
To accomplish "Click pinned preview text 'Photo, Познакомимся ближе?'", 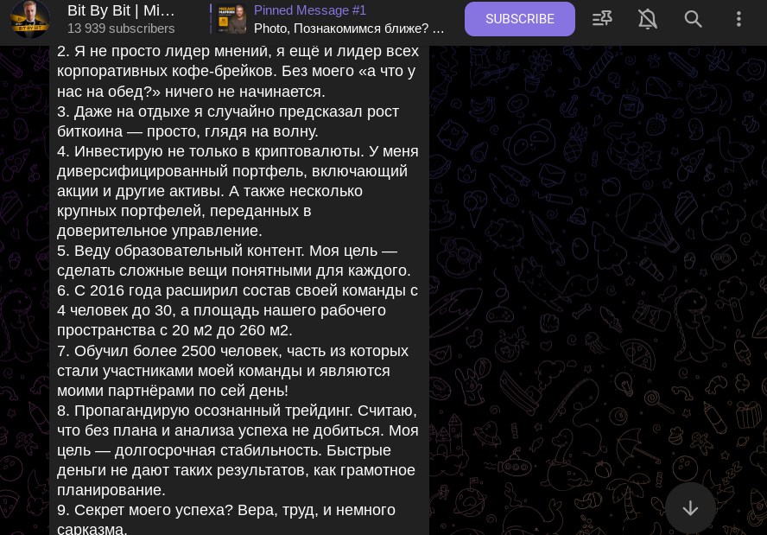I will pyautogui.click(x=349, y=29).
